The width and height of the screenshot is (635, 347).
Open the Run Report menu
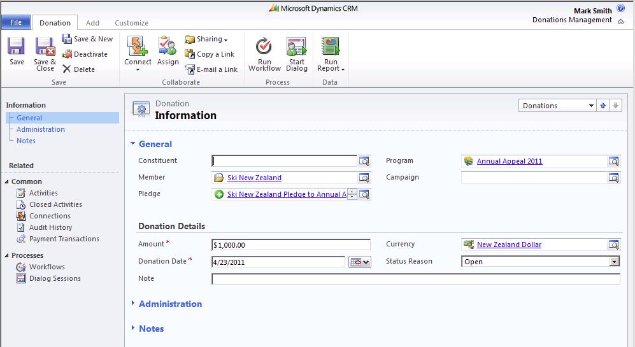[x=331, y=54]
